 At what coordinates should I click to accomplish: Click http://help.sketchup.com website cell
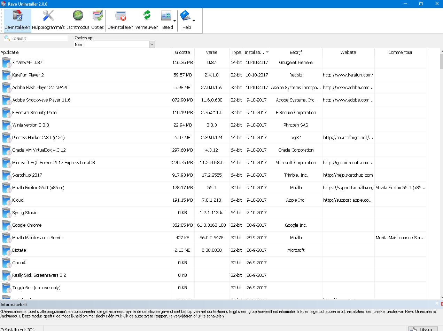click(348, 175)
